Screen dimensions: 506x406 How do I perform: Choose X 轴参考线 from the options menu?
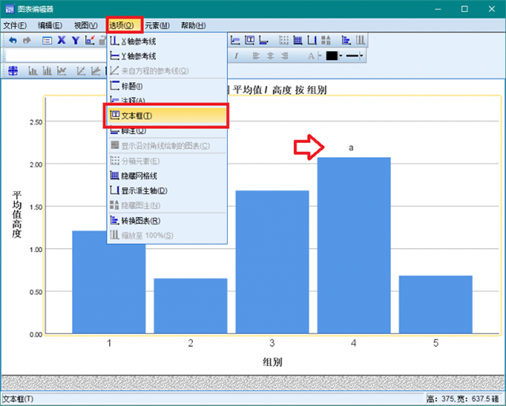click(x=167, y=41)
